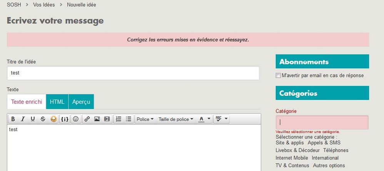Screen dimensions: 384x171
Task: Go to Vos Idées breadcrumb link
Action: (44, 5)
